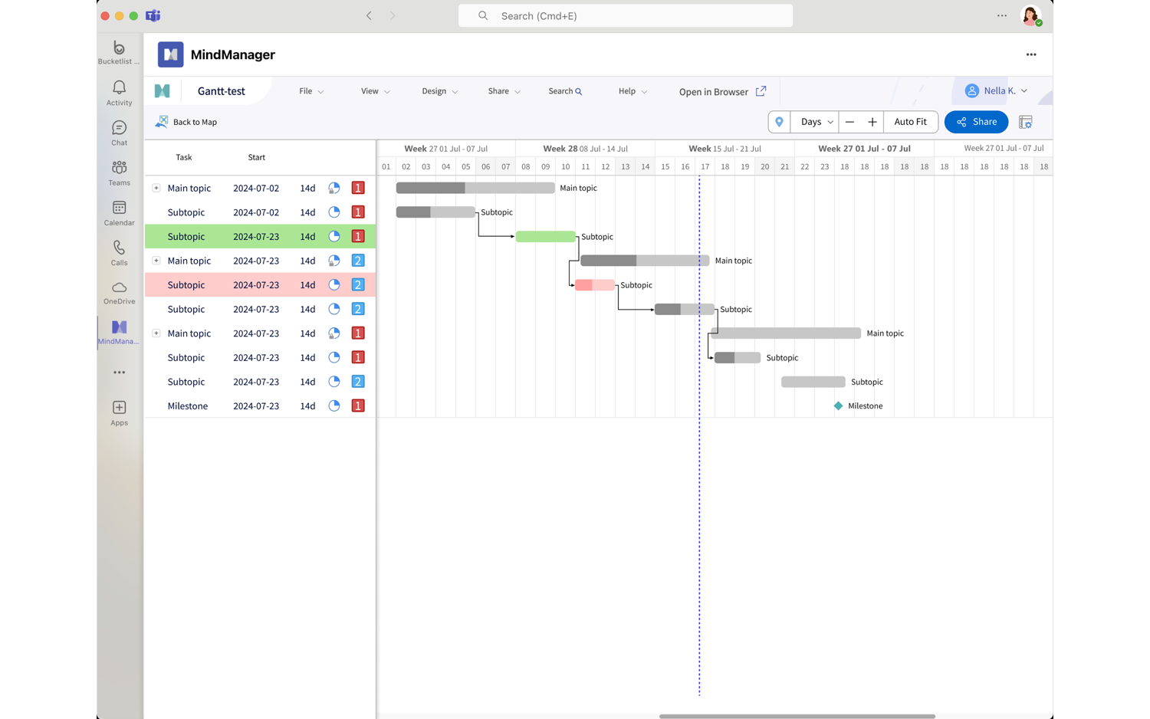Open the Activity bell icon
The image size is (1150, 719).
119,93
